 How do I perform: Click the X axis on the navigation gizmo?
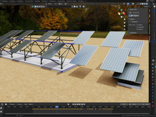[x=124, y=14]
